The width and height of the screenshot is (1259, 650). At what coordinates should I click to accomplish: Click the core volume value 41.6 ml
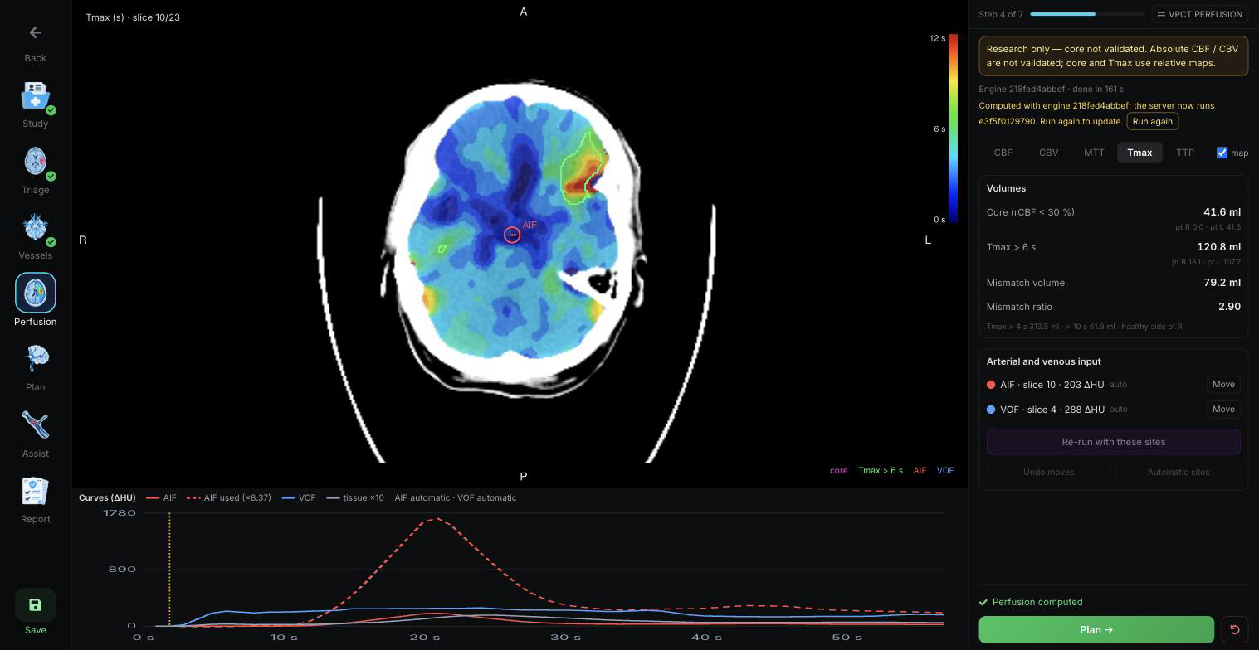pos(1222,212)
